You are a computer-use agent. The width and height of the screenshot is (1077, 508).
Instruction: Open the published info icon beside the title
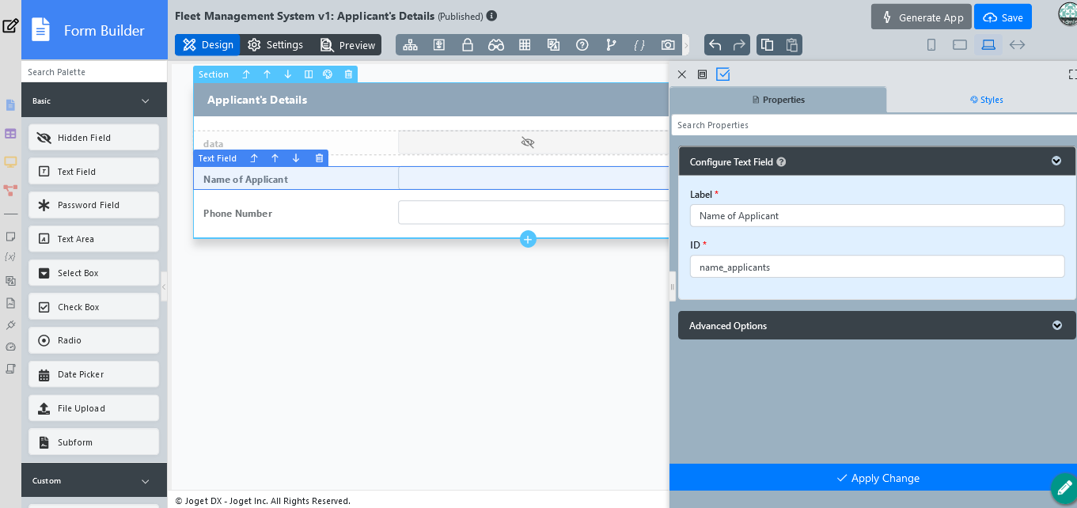click(491, 16)
